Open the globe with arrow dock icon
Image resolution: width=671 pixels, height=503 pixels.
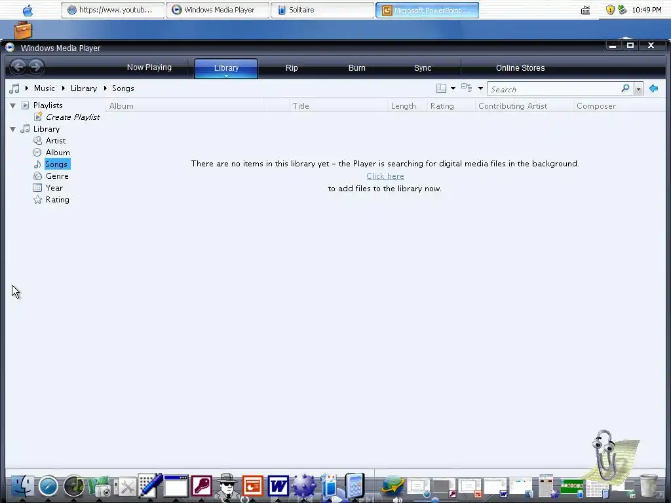(393, 486)
